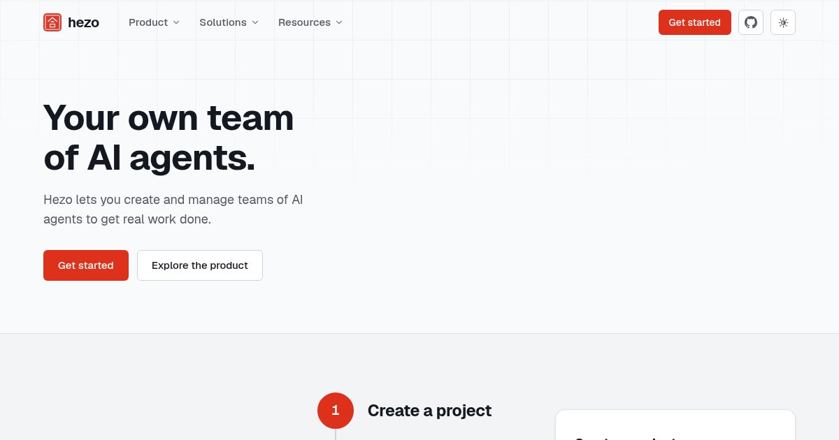Open the Resources menu label
This screenshot has height=440, width=839.
[x=304, y=22]
